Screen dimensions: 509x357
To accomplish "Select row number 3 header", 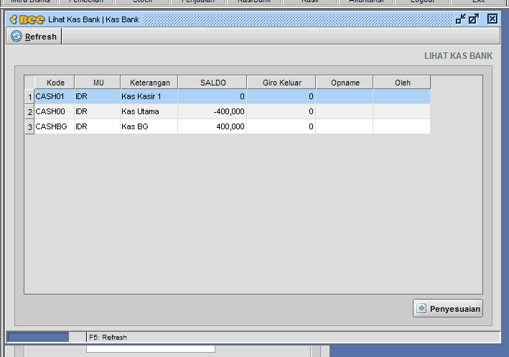I will point(29,127).
